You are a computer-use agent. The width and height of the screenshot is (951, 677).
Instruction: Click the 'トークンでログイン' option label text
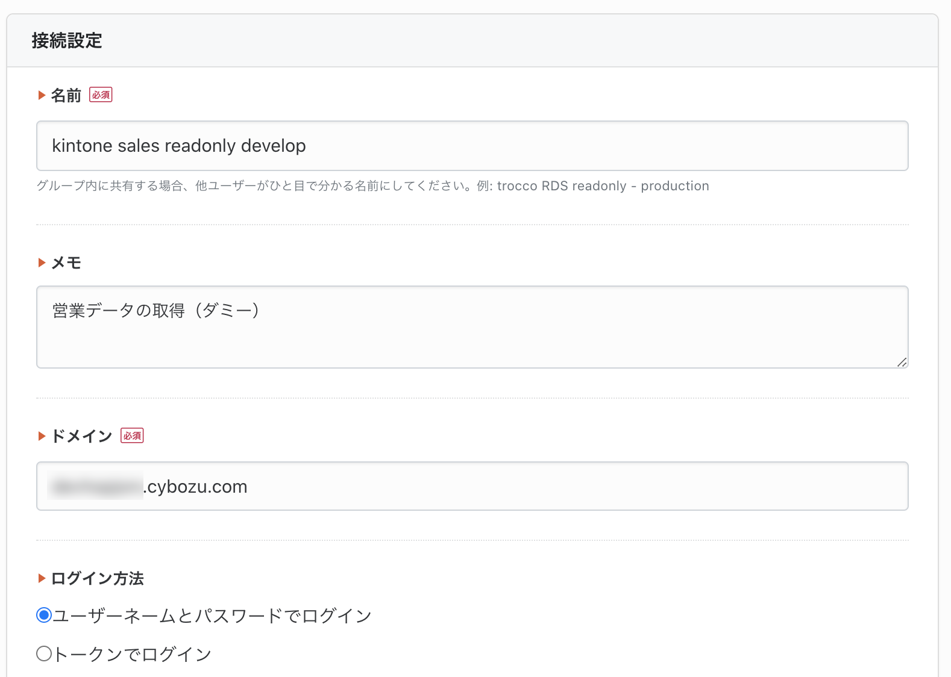pos(133,654)
